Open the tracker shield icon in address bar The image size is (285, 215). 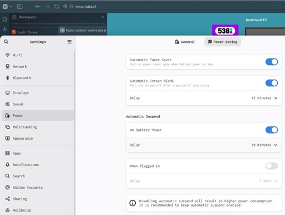coord(65,7)
